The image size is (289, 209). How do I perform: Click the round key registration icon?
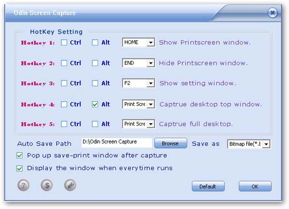coord(70,185)
